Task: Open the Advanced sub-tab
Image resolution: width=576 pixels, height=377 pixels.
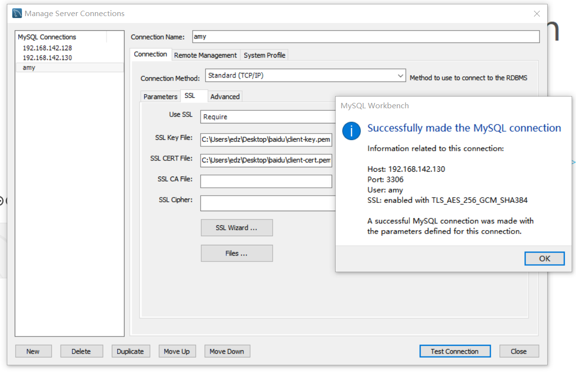Action: point(225,97)
